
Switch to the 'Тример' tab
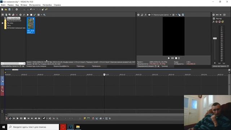click(x=165, y=66)
